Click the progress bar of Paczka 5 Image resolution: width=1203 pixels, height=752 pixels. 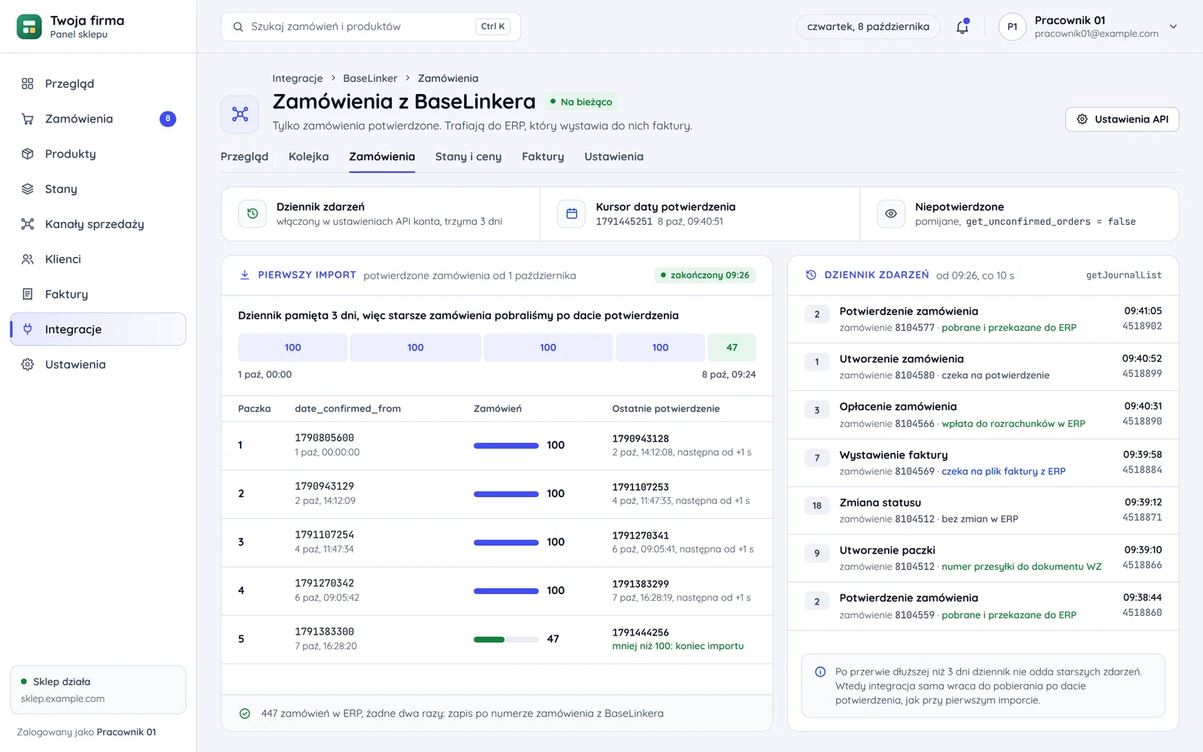tap(506, 639)
